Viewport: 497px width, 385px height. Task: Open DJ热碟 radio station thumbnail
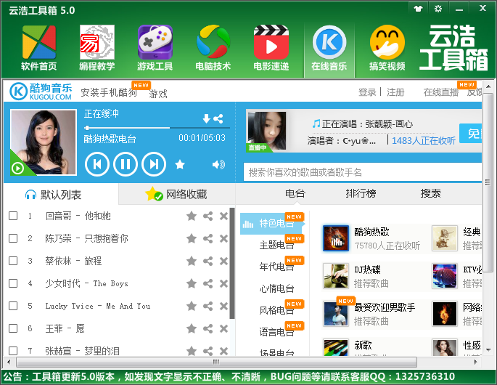coord(336,275)
